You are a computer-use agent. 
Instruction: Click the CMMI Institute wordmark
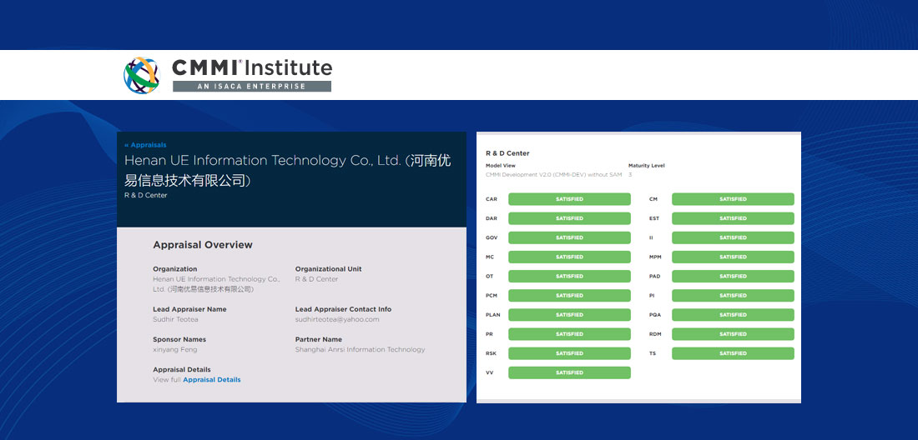(252, 67)
